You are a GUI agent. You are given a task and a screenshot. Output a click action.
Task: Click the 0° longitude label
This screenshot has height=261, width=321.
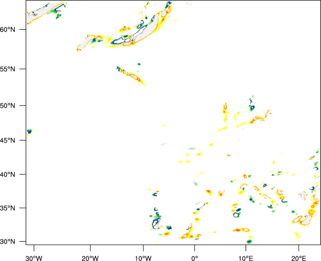pyautogui.click(x=195, y=258)
